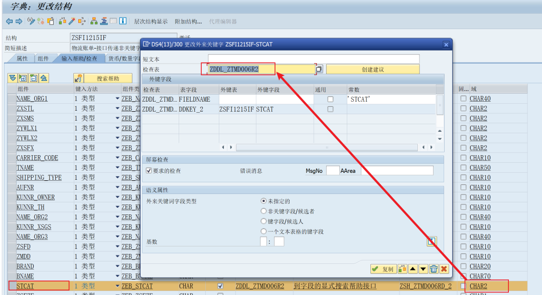Open 键入方法 dropdown for TNAME row
The height and width of the screenshot is (295, 542).
click(x=117, y=168)
